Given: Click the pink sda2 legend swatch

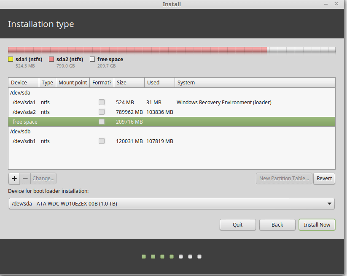Looking at the screenshot, I should (52, 59).
